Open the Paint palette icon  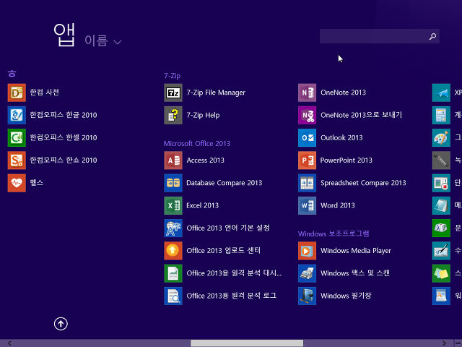441,138
